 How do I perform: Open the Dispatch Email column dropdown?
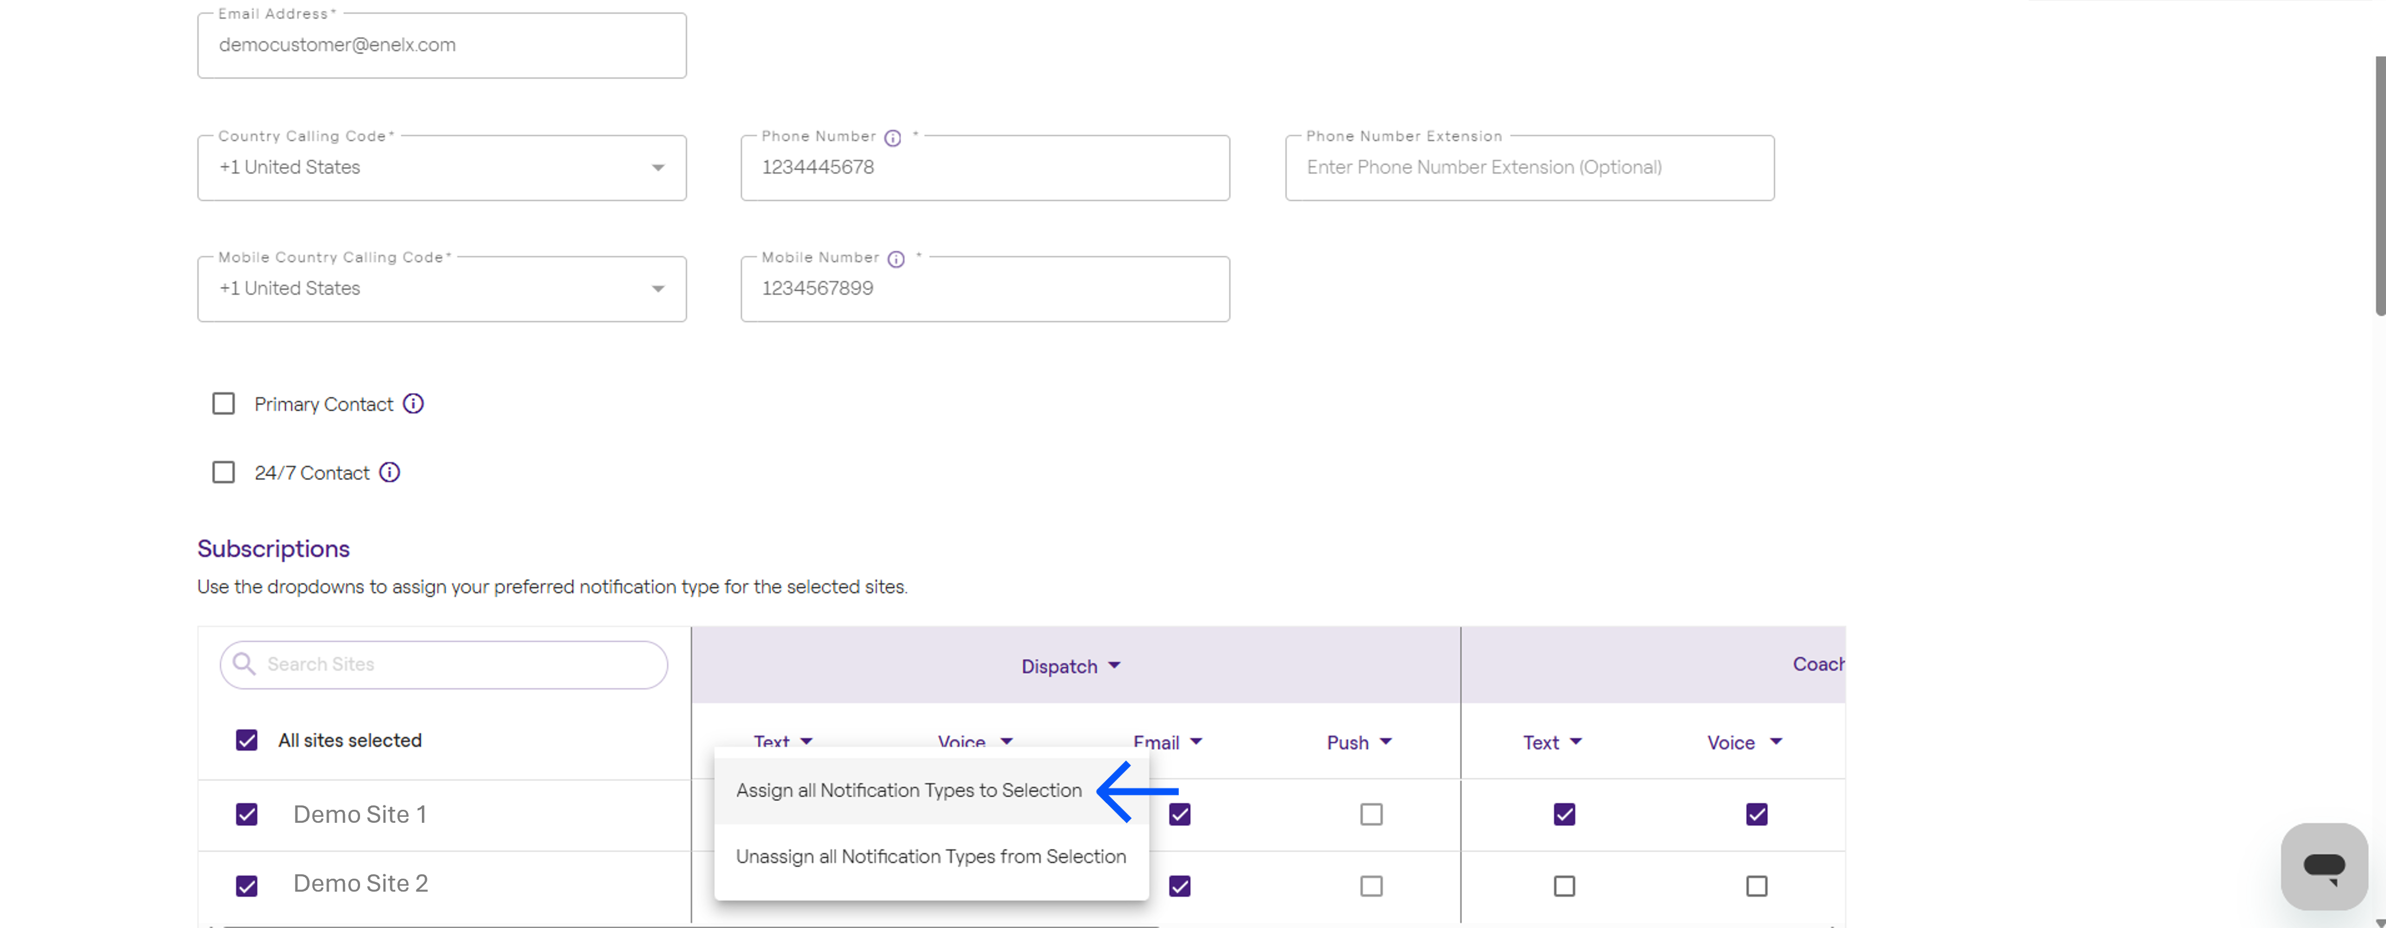tap(1167, 742)
